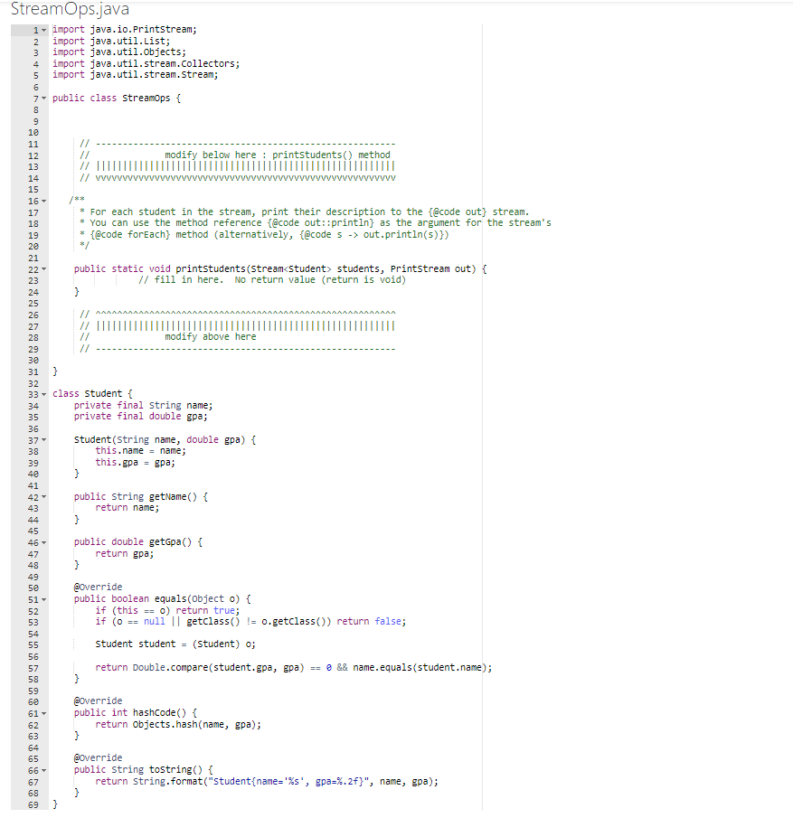Screen dimensions: 793x818
Task: Click the @Override annotation at line 50
Action: [x=99, y=587]
